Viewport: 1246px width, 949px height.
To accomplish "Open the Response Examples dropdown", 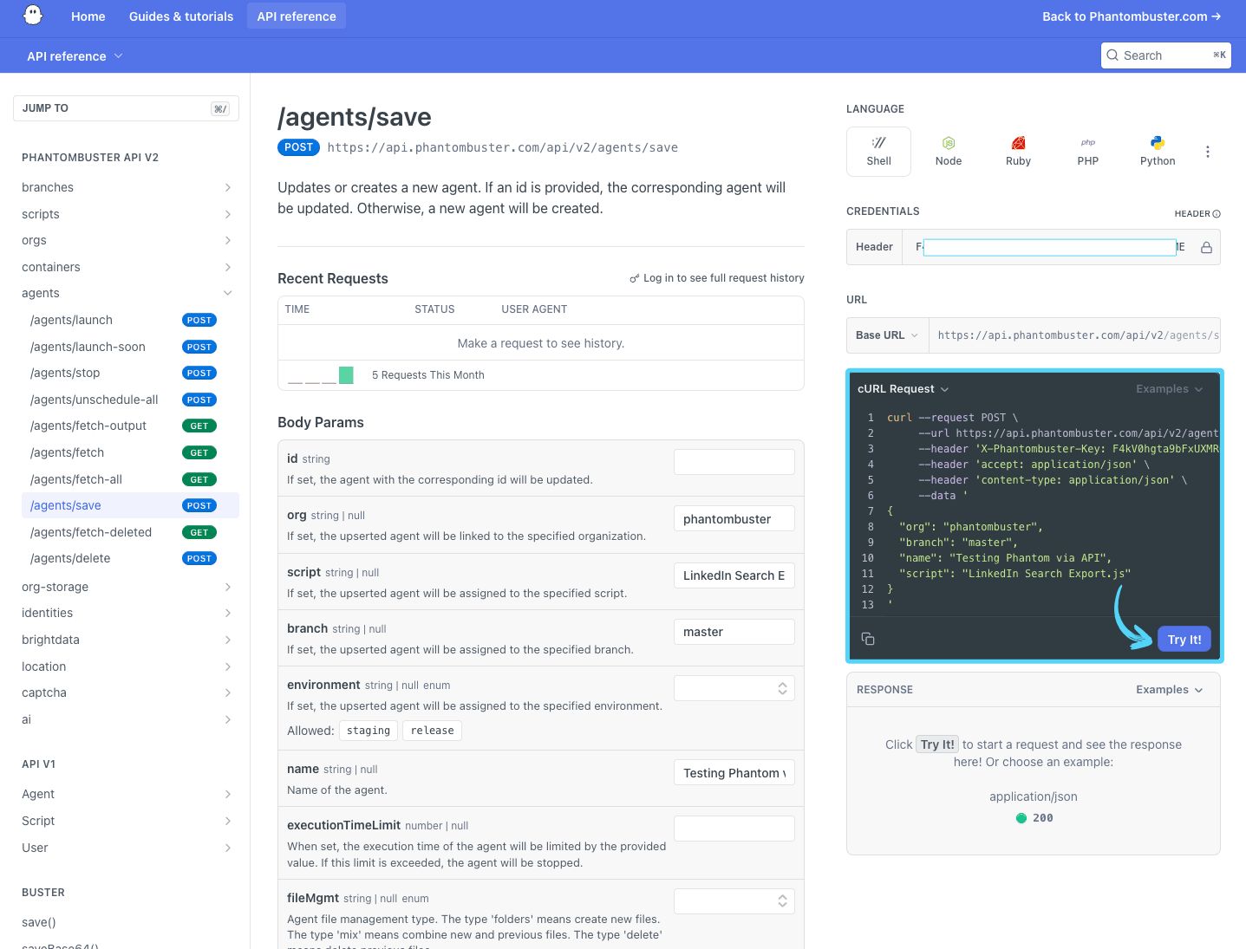I will pos(1170,690).
